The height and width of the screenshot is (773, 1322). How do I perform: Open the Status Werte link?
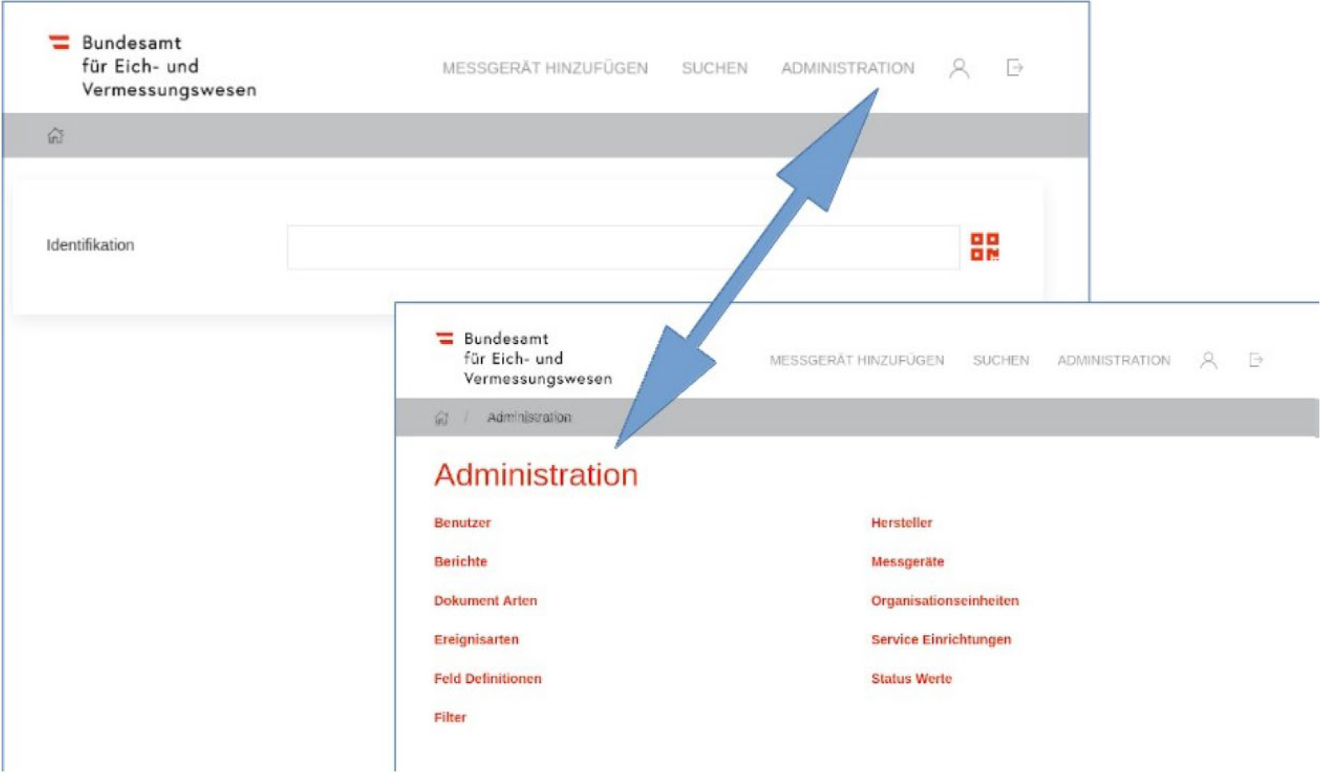pos(911,678)
